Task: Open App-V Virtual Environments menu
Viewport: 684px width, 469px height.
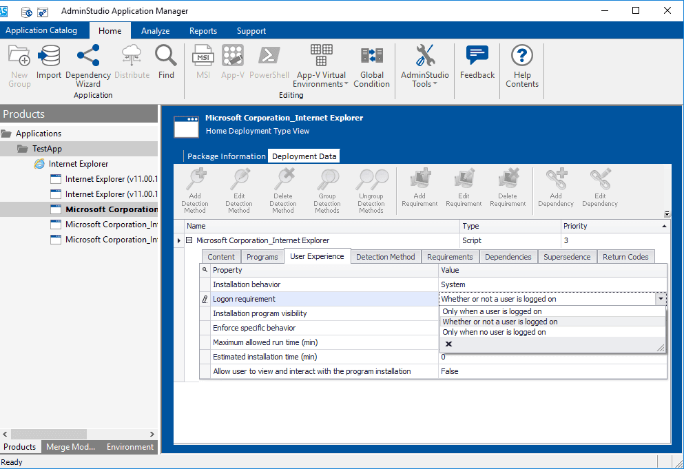Action: pyautogui.click(x=320, y=66)
